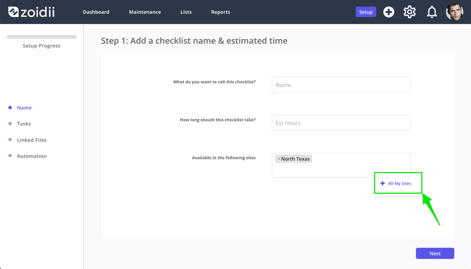Click the zoidii logo

(x=31, y=12)
